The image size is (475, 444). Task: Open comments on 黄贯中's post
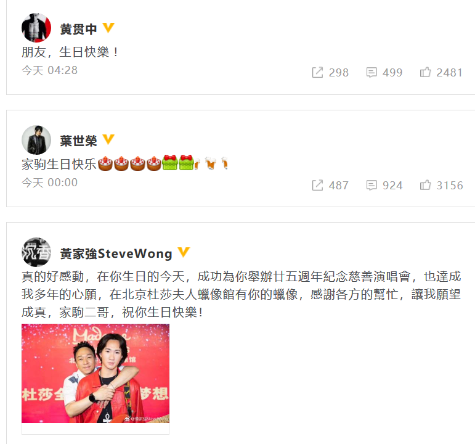coord(371,73)
